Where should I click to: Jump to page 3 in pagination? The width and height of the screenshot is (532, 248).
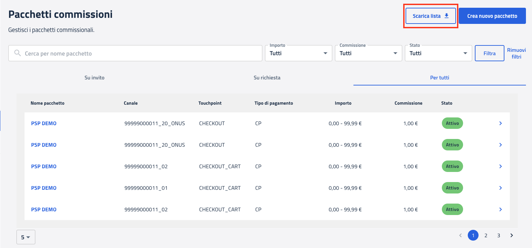(x=498, y=236)
